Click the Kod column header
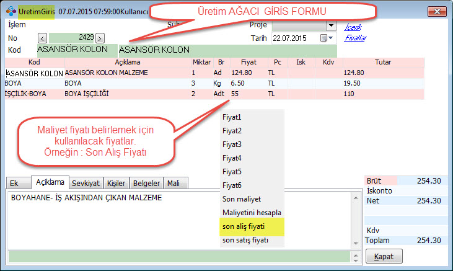The height and width of the screenshot is (271, 453). coord(34,62)
